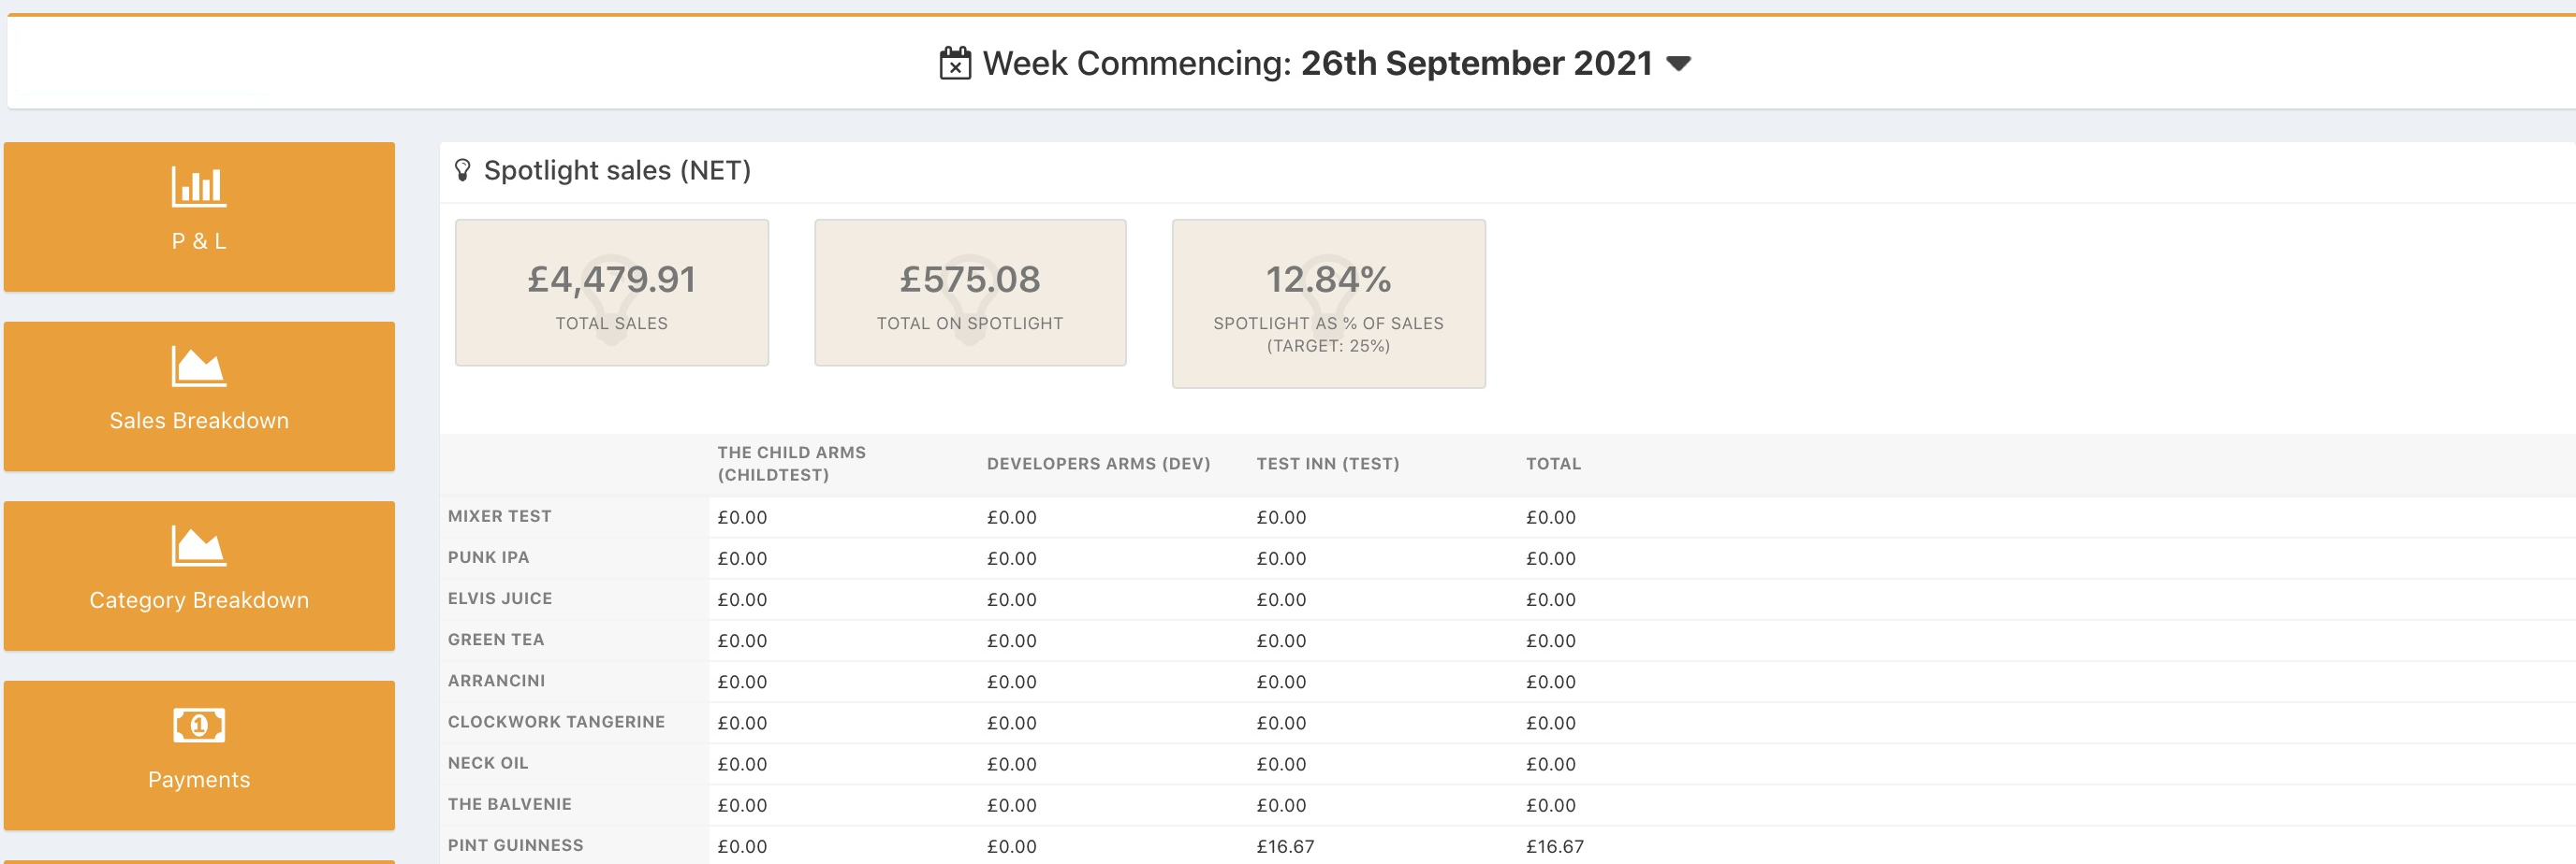The image size is (2576, 864).
Task: Open the 26th September 2021 date picker
Action: [1475, 64]
